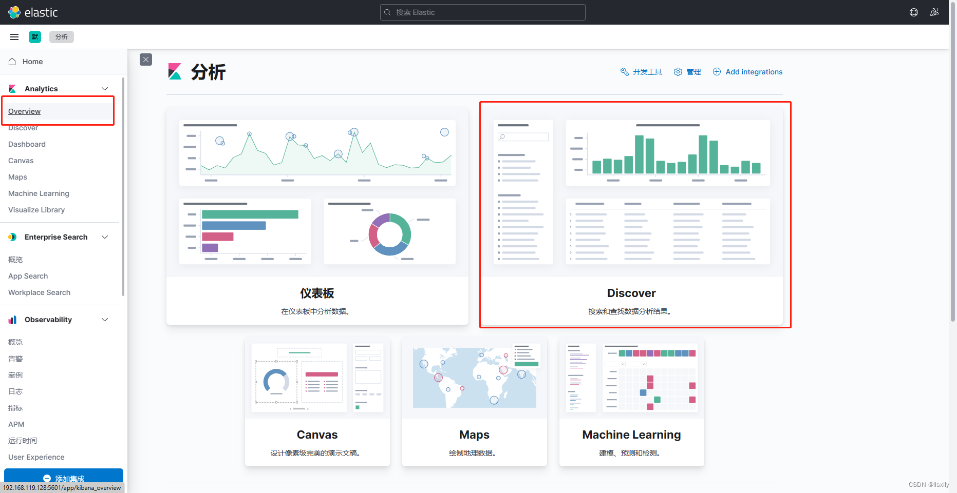Click the page vertical scrollbar
This screenshot has width=957, height=493.
tap(953, 162)
